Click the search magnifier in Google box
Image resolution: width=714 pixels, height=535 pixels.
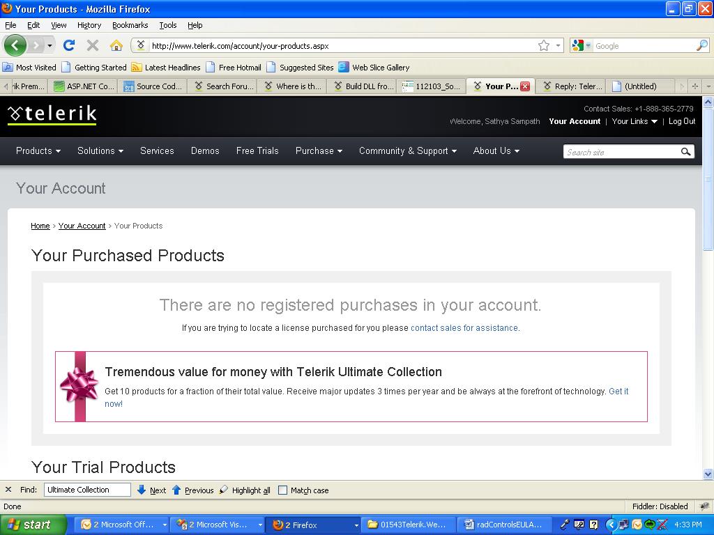[x=701, y=45]
